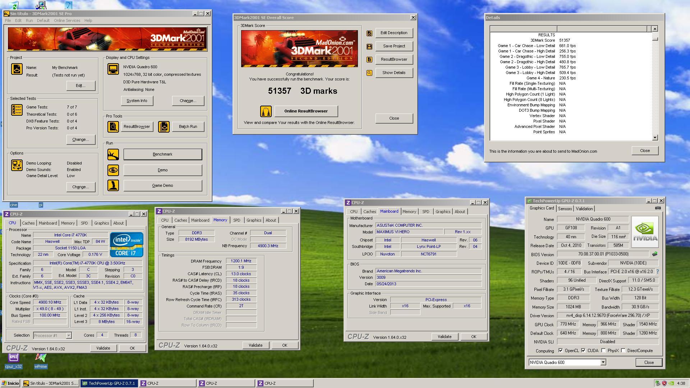Image resolution: width=690 pixels, height=388 pixels.
Task: Click the Show Details button
Action: 394,73
